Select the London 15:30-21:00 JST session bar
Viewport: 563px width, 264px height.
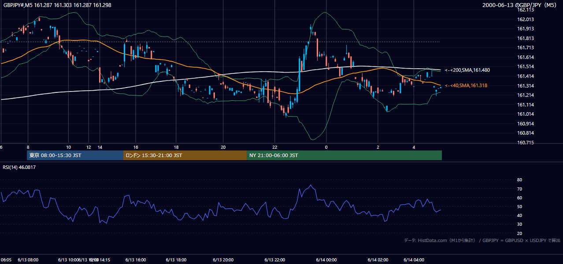click(185, 155)
